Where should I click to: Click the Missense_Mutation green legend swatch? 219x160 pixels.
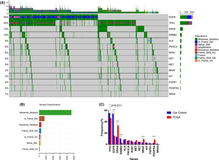point(196,39)
